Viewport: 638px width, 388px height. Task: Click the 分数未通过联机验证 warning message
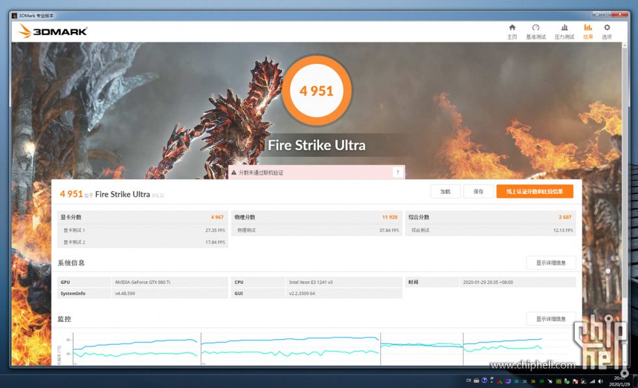coord(261,173)
